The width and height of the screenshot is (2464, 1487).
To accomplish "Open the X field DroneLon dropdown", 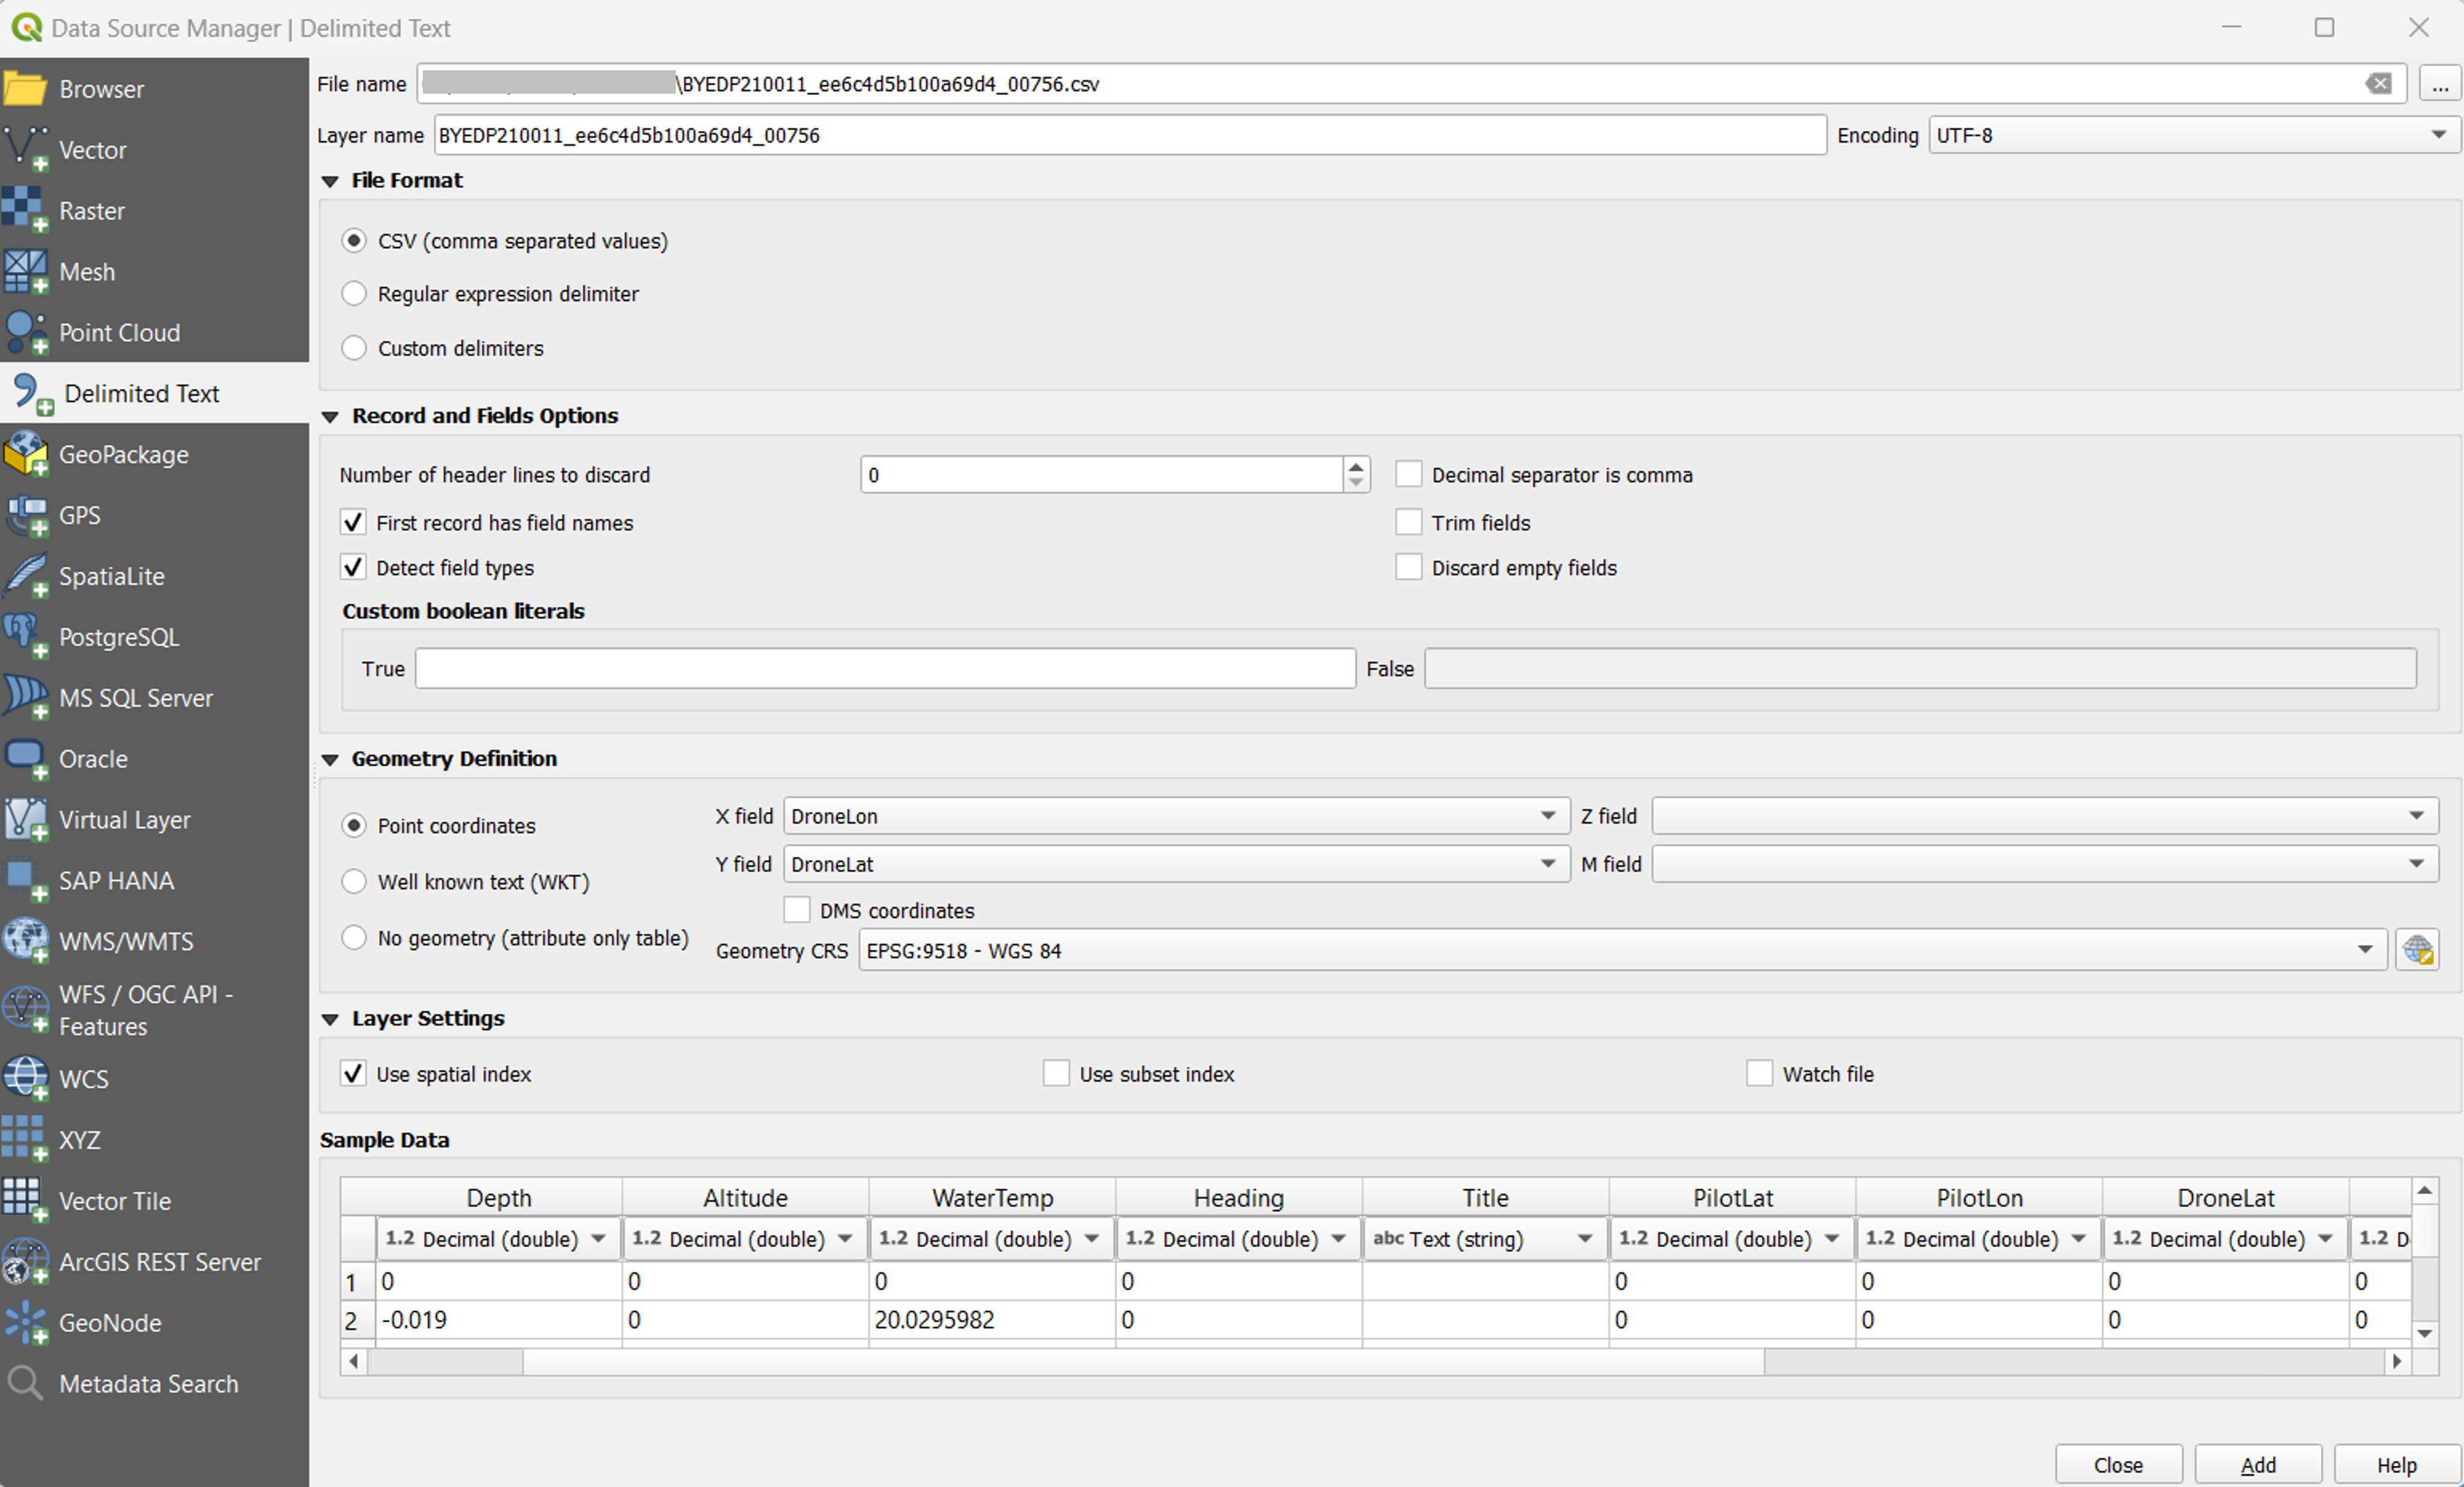I will [1176, 816].
